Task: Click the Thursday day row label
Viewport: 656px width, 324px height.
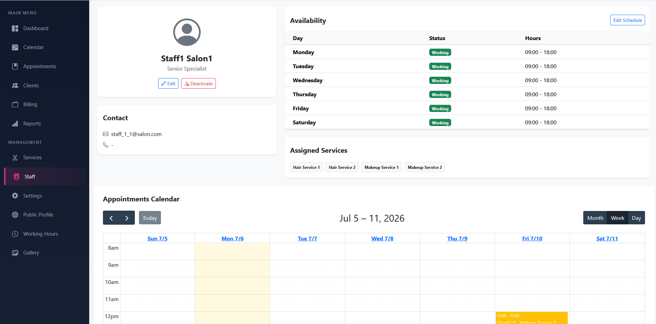Action: (305, 95)
